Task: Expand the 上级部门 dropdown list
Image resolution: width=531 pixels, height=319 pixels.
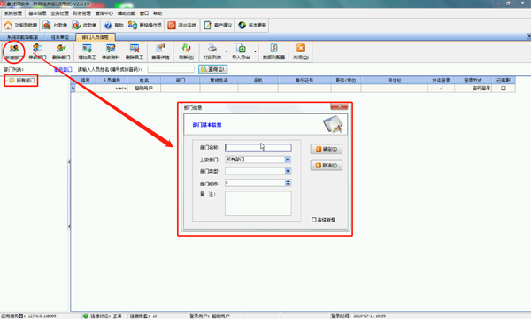Action: (288, 159)
